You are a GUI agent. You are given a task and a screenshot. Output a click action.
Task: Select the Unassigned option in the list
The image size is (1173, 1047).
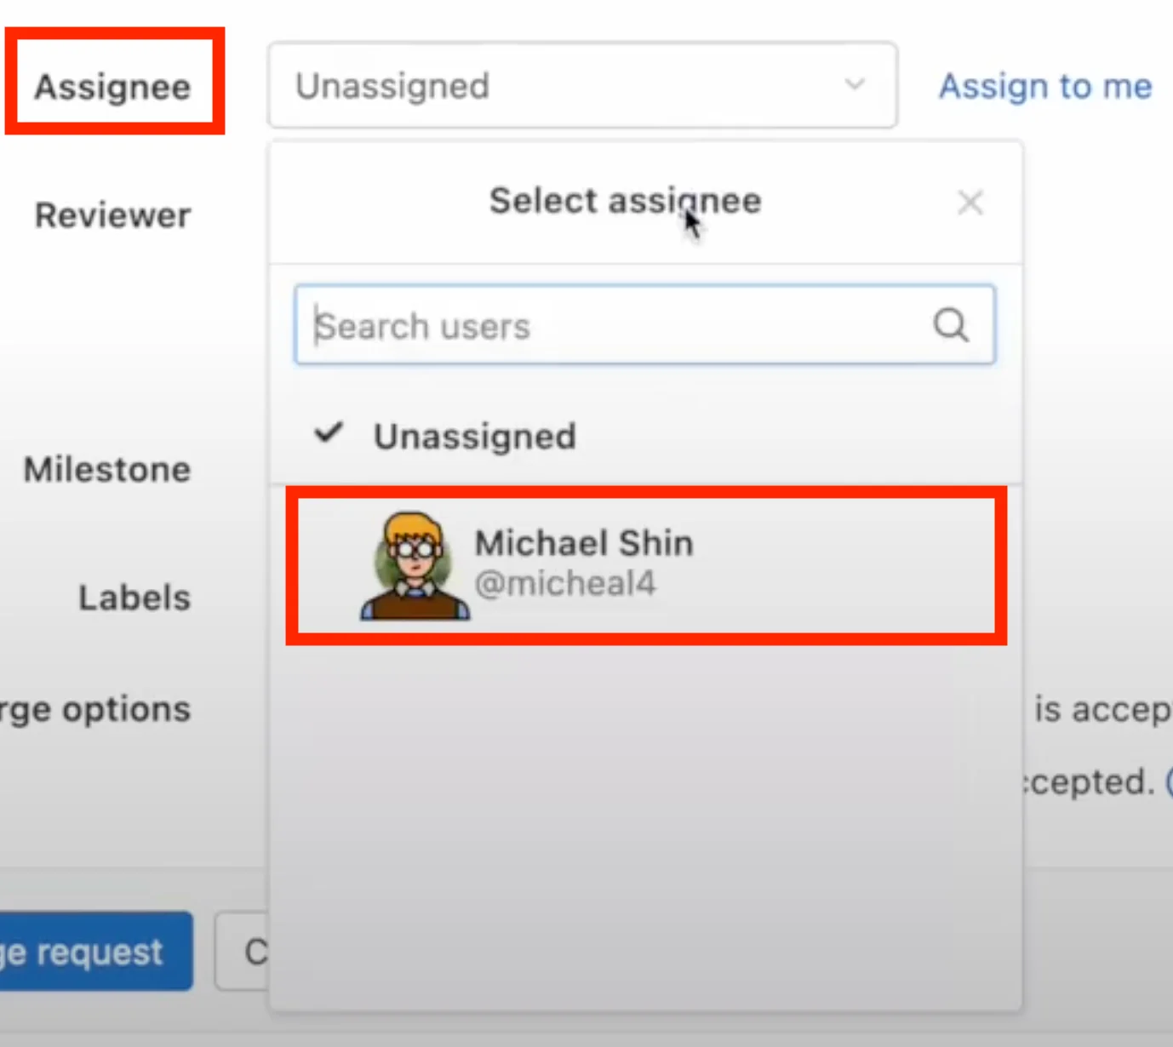pyautogui.click(x=474, y=436)
